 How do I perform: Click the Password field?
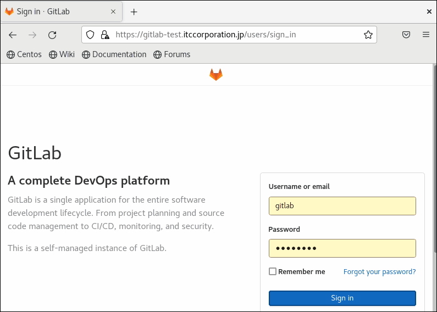[x=342, y=248]
